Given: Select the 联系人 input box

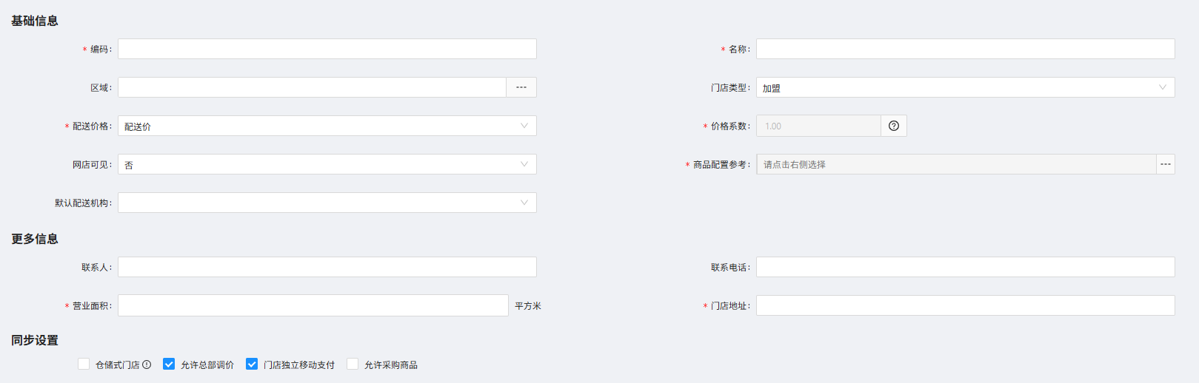Looking at the screenshot, I should pyautogui.click(x=327, y=267).
